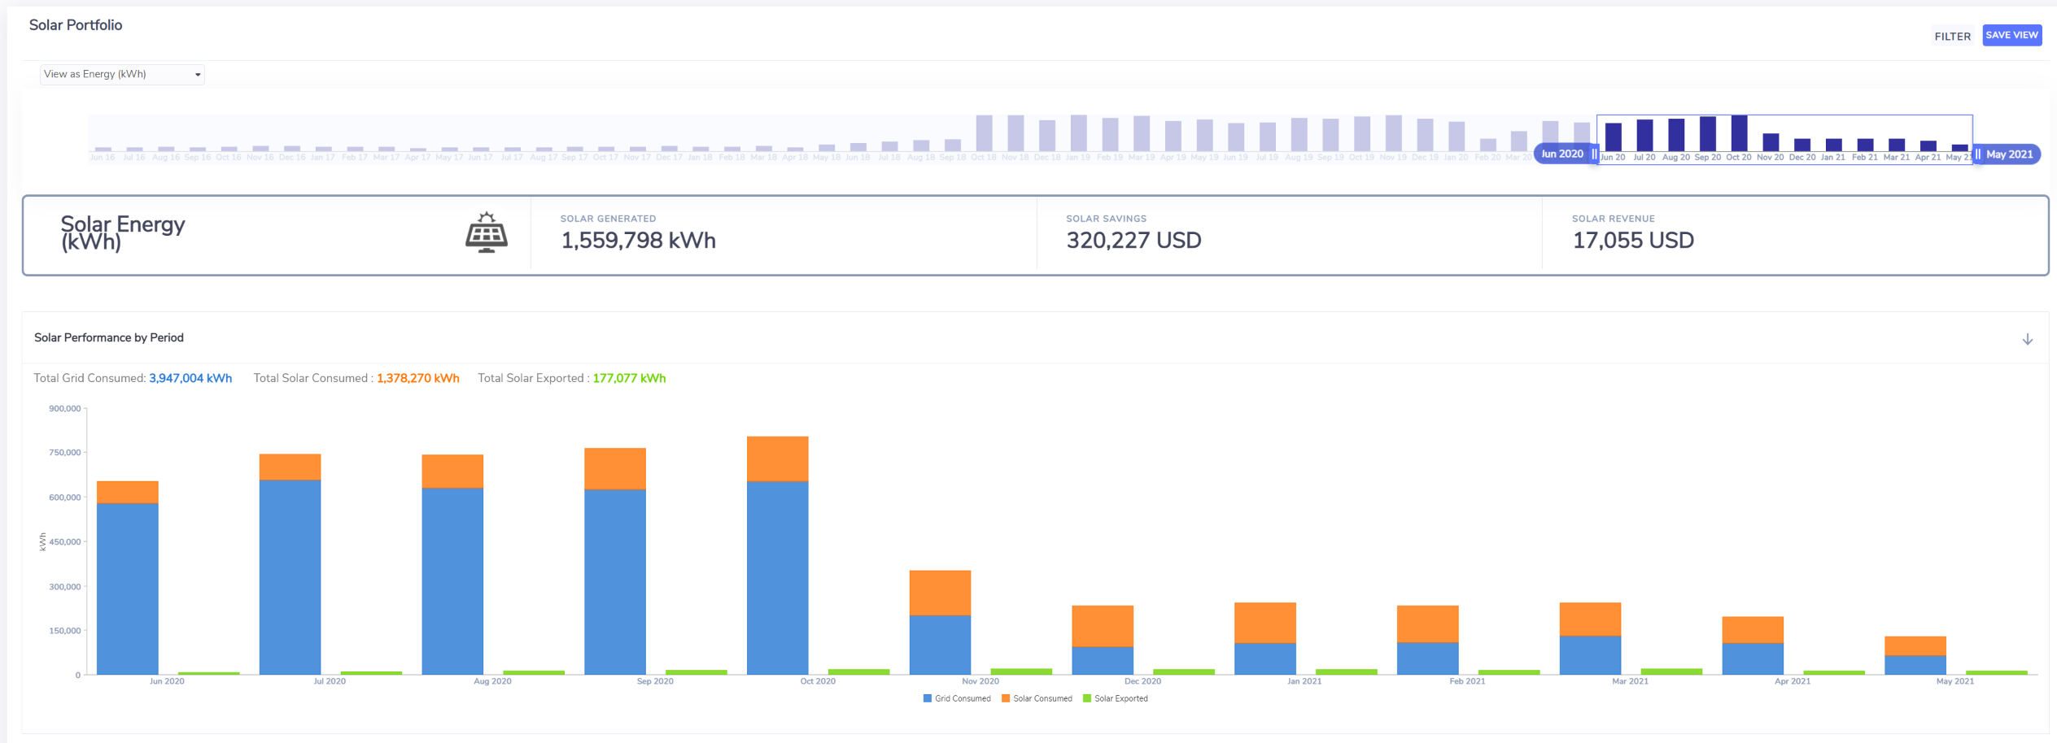Click the Oct 2020 x-axis label
Screen dimensions: 2057x743
point(818,681)
